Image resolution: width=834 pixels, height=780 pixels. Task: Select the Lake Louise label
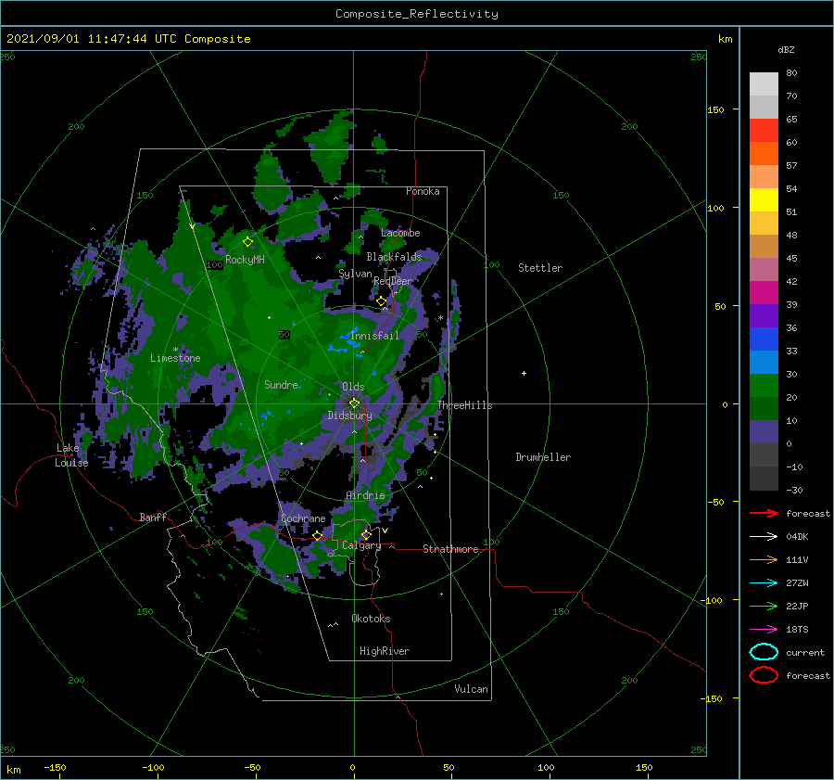coord(71,455)
